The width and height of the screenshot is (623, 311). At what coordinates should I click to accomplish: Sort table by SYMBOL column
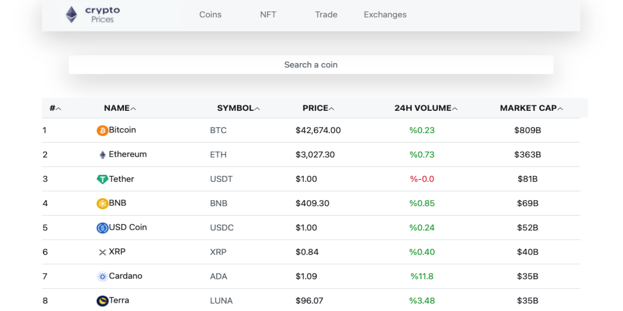click(x=238, y=108)
